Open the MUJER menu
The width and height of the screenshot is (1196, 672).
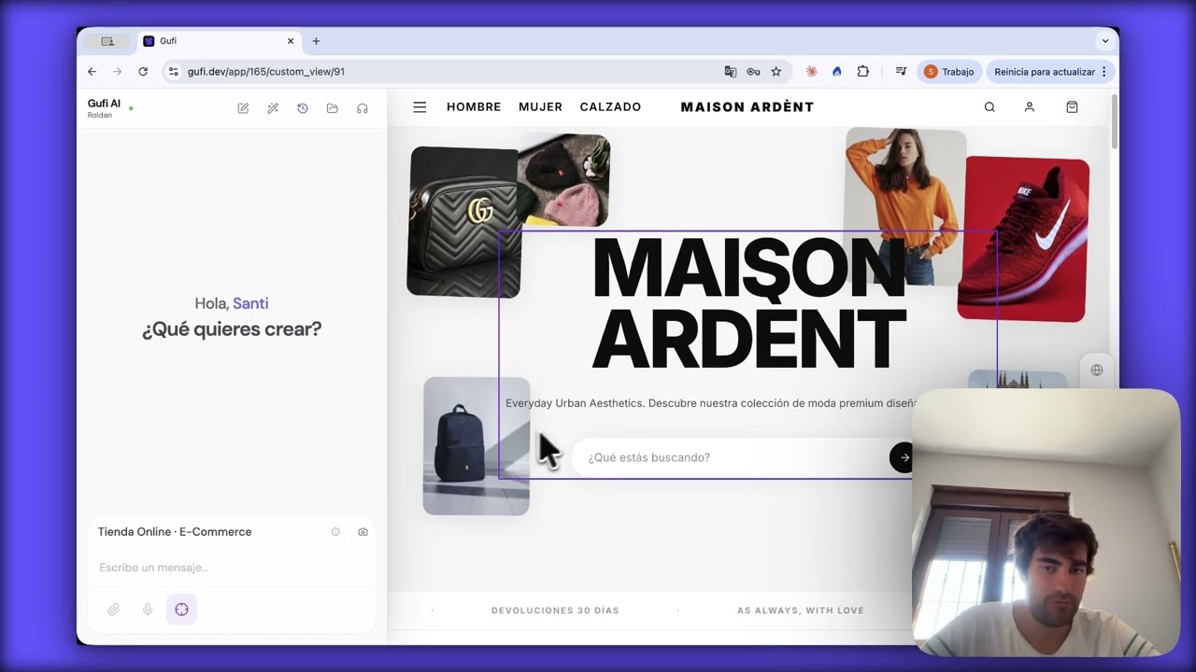click(x=540, y=107)
